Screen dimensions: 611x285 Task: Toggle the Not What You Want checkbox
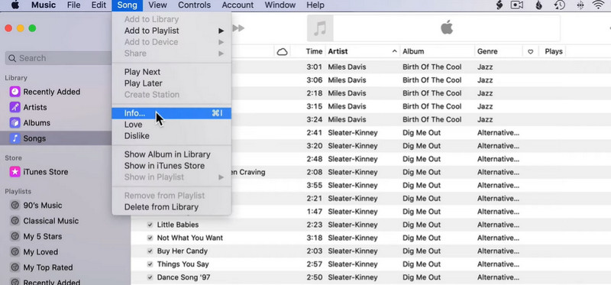(150, 238)
